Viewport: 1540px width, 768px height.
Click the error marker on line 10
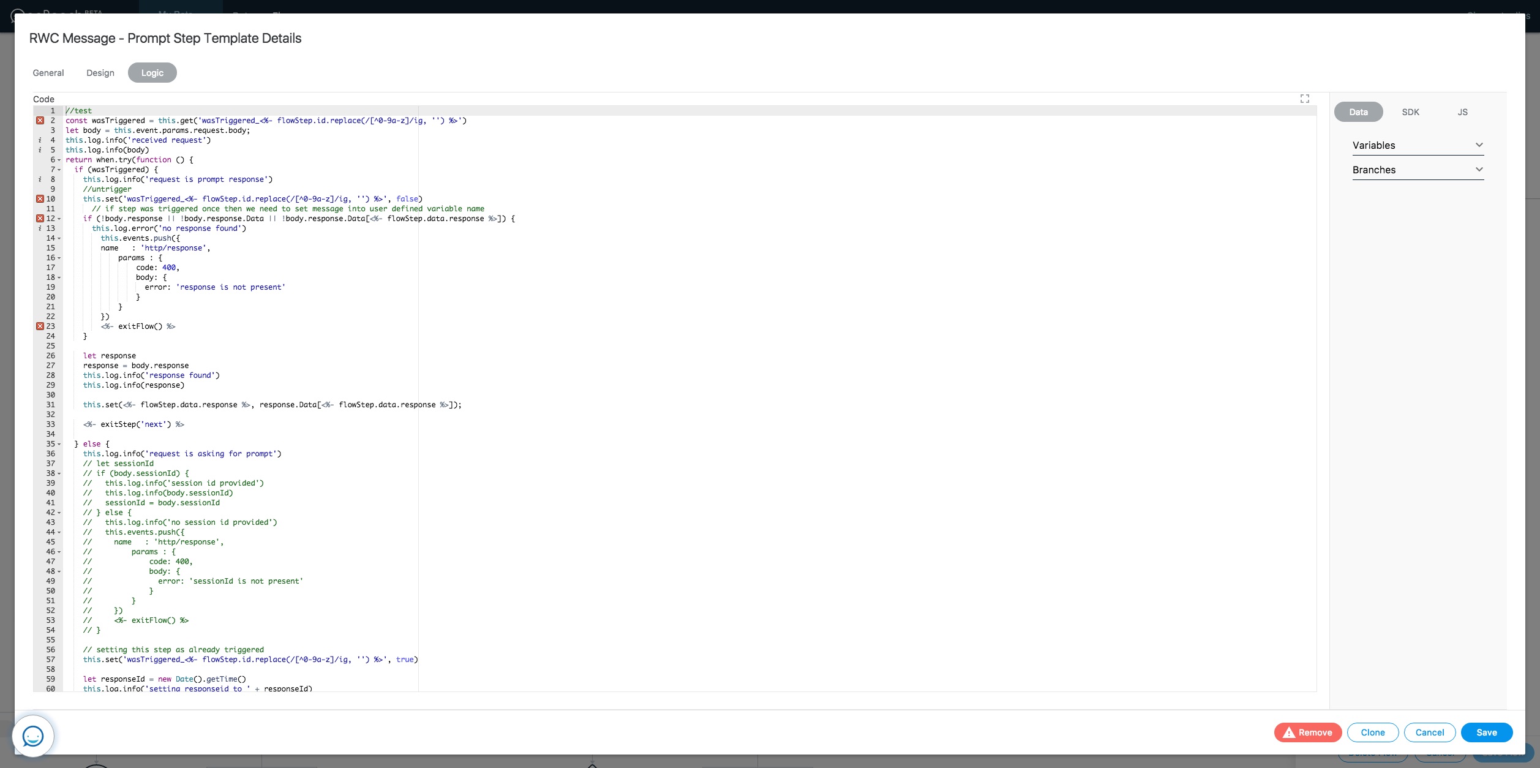(40, 199)
